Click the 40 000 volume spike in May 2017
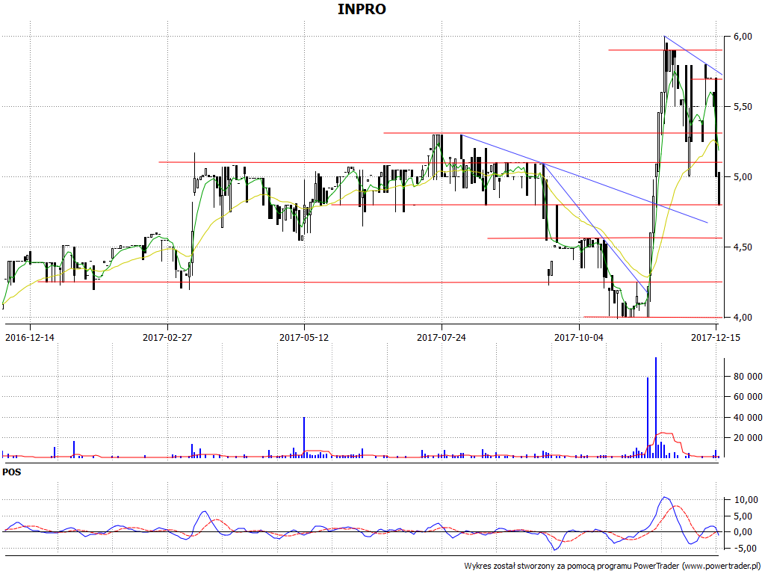765x574 pixels. (304, 437)
